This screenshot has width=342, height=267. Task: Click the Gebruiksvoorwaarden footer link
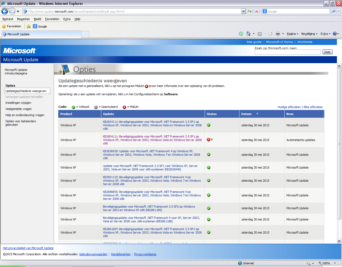coord(93,254)
